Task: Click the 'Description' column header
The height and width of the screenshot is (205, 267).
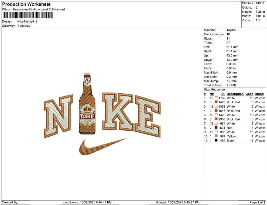Action: (x=235, y=94)
